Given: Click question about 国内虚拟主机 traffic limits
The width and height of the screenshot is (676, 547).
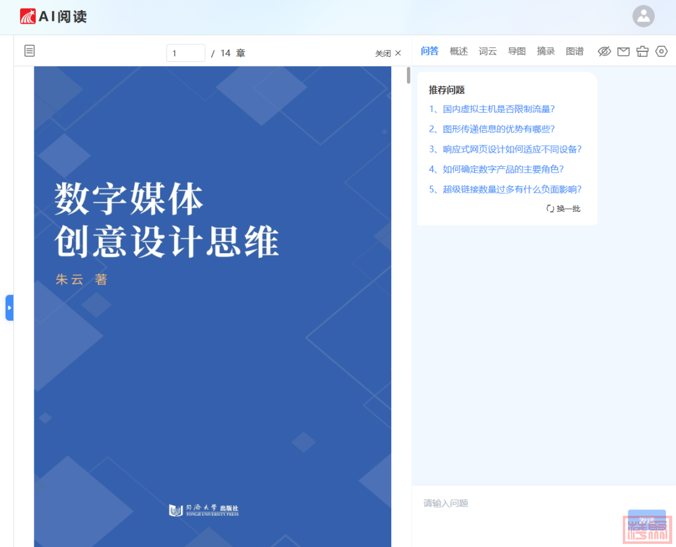Looking at the screenshot, I should click(492, 109).
